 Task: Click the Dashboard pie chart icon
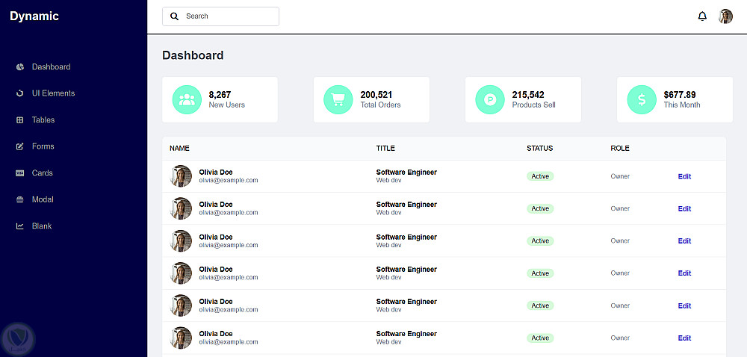[x=20, y=67]
